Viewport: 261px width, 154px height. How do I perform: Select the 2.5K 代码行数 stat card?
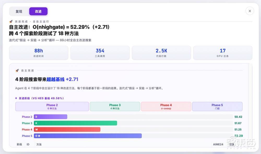(161, 53)
